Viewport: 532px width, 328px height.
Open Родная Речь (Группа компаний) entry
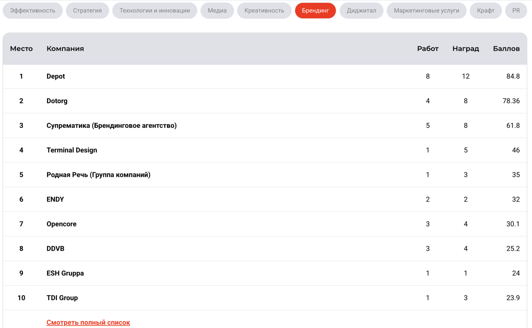(x=99, y=174)
